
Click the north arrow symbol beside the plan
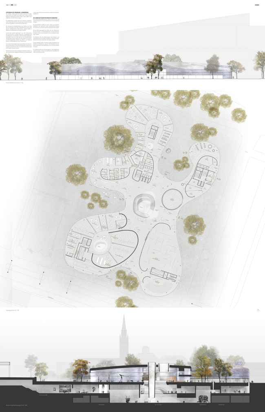pyautogui.click(x=258, y=311)
